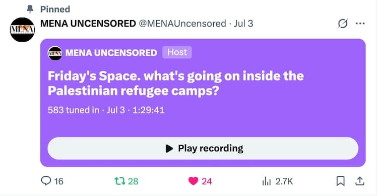Click the Play recording button
Viewport: 378px width, 196px height.
pyautogui.click(x=203, y=148)
